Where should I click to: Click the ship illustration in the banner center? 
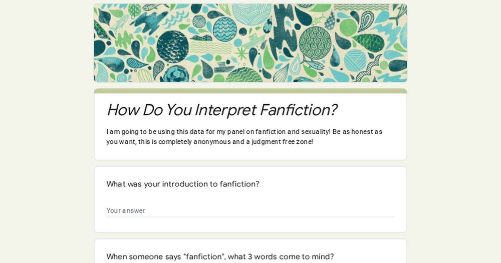pyautogui.click(x=256, y=40)
